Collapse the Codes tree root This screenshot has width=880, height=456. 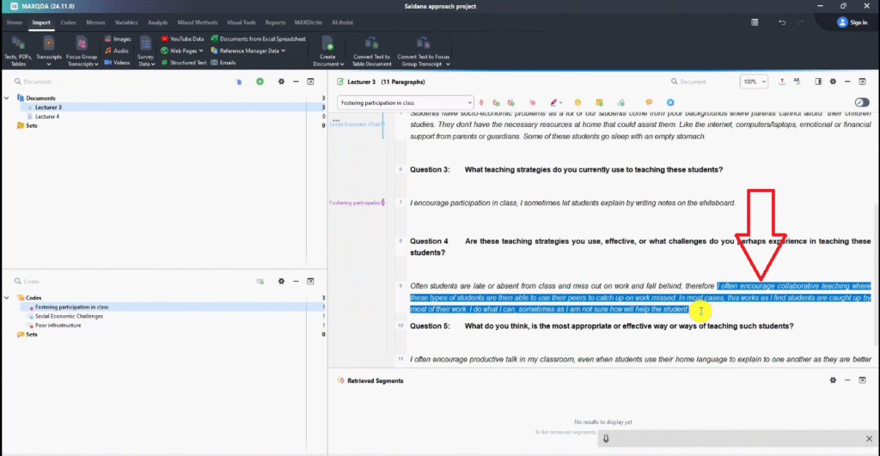(8, 298)
